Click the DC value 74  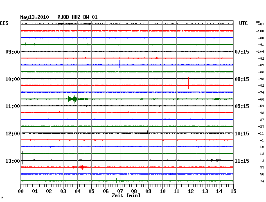coord(262,181)
